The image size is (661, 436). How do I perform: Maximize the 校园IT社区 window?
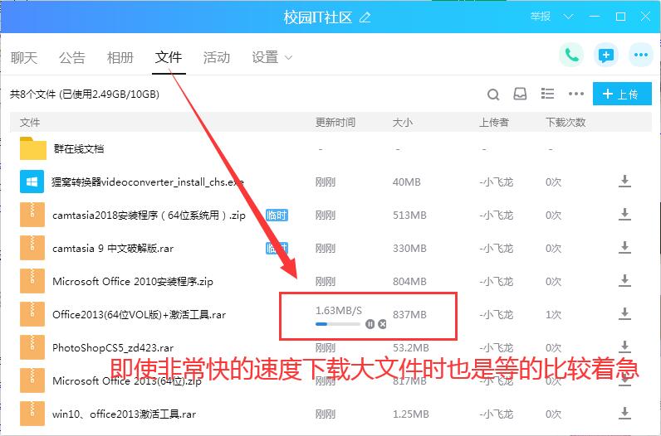620,17
